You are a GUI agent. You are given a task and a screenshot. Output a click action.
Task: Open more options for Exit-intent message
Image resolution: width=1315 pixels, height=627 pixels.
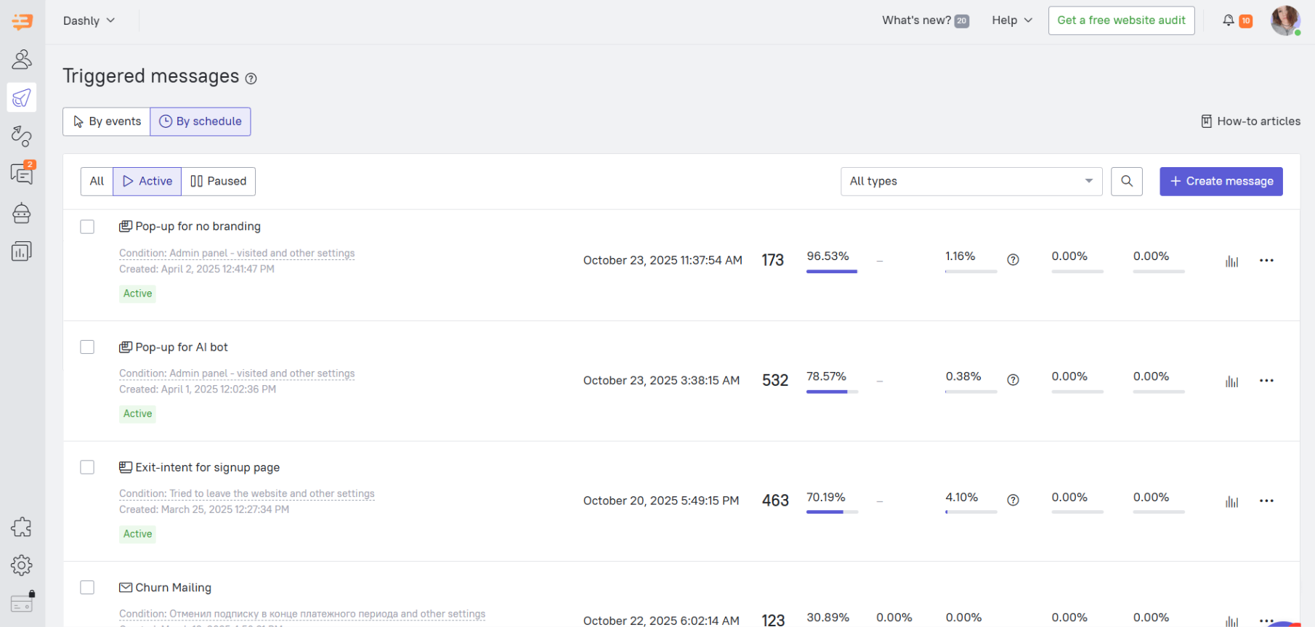pyautogui.click(x=1266, y=501)
